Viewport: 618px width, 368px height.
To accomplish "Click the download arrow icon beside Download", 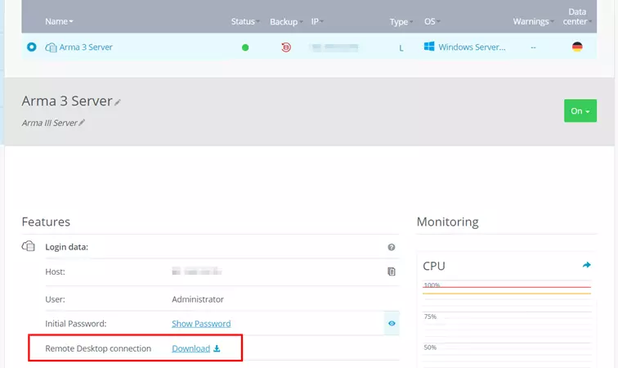I will (217, 348).
